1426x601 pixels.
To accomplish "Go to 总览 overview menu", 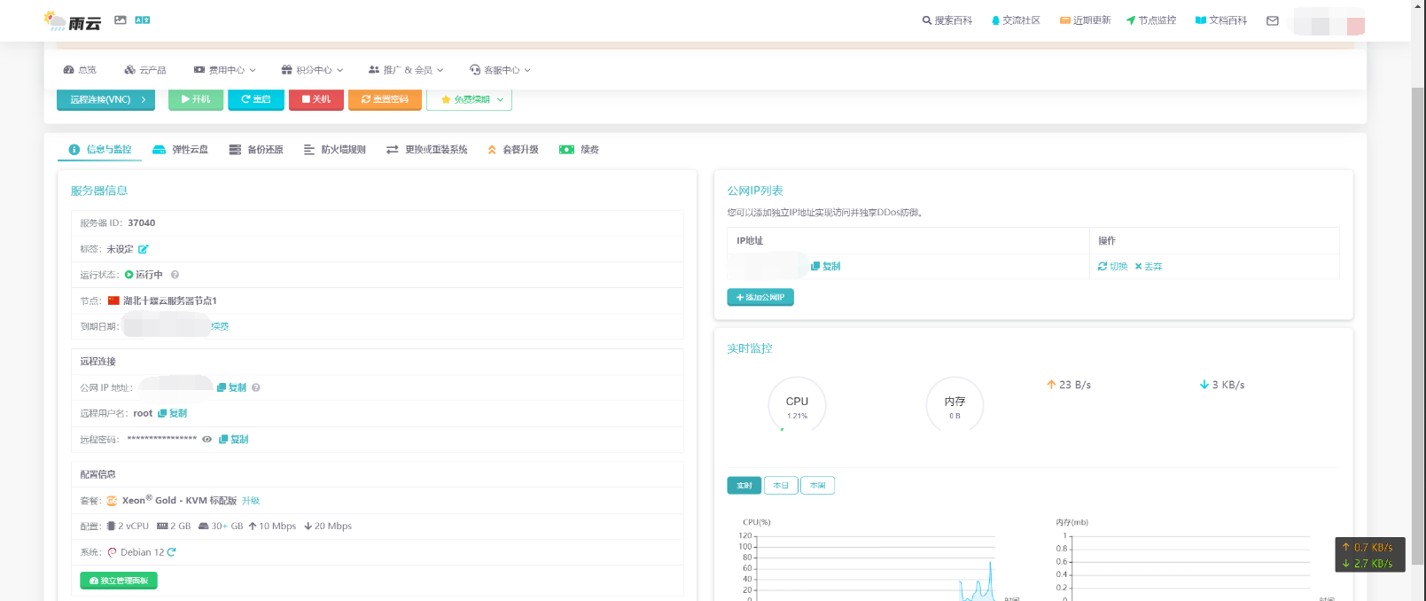I will tap(80, 70).
